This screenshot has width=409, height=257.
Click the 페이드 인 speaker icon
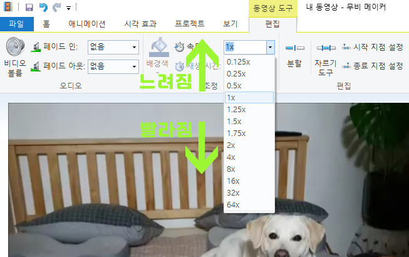click(36, 47)
